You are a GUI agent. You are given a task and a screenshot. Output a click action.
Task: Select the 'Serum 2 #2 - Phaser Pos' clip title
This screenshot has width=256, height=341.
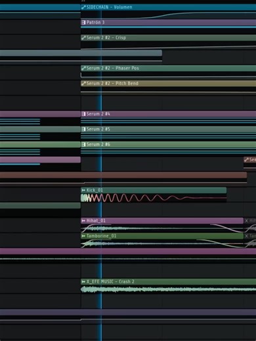(x=113, y=68)
